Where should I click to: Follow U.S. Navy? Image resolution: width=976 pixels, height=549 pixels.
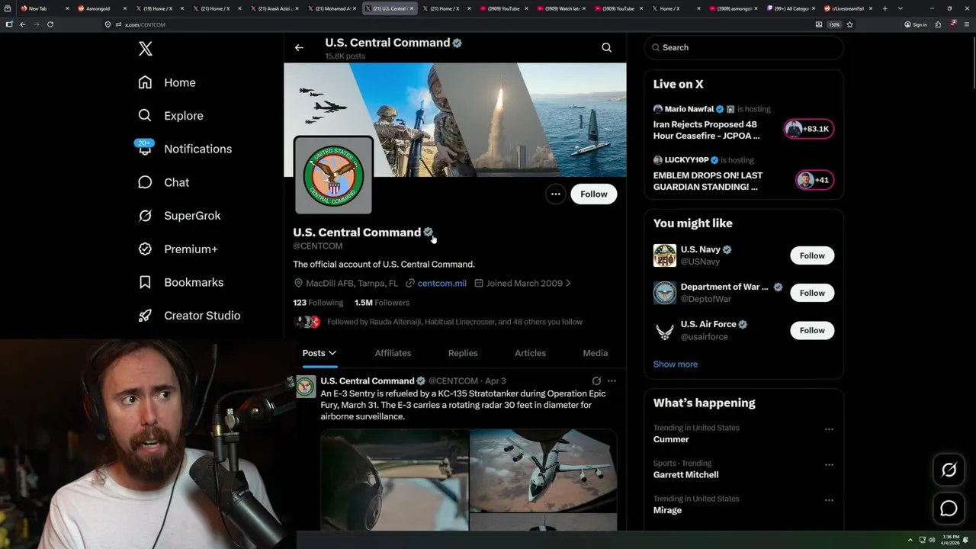[x=812, y=255]
